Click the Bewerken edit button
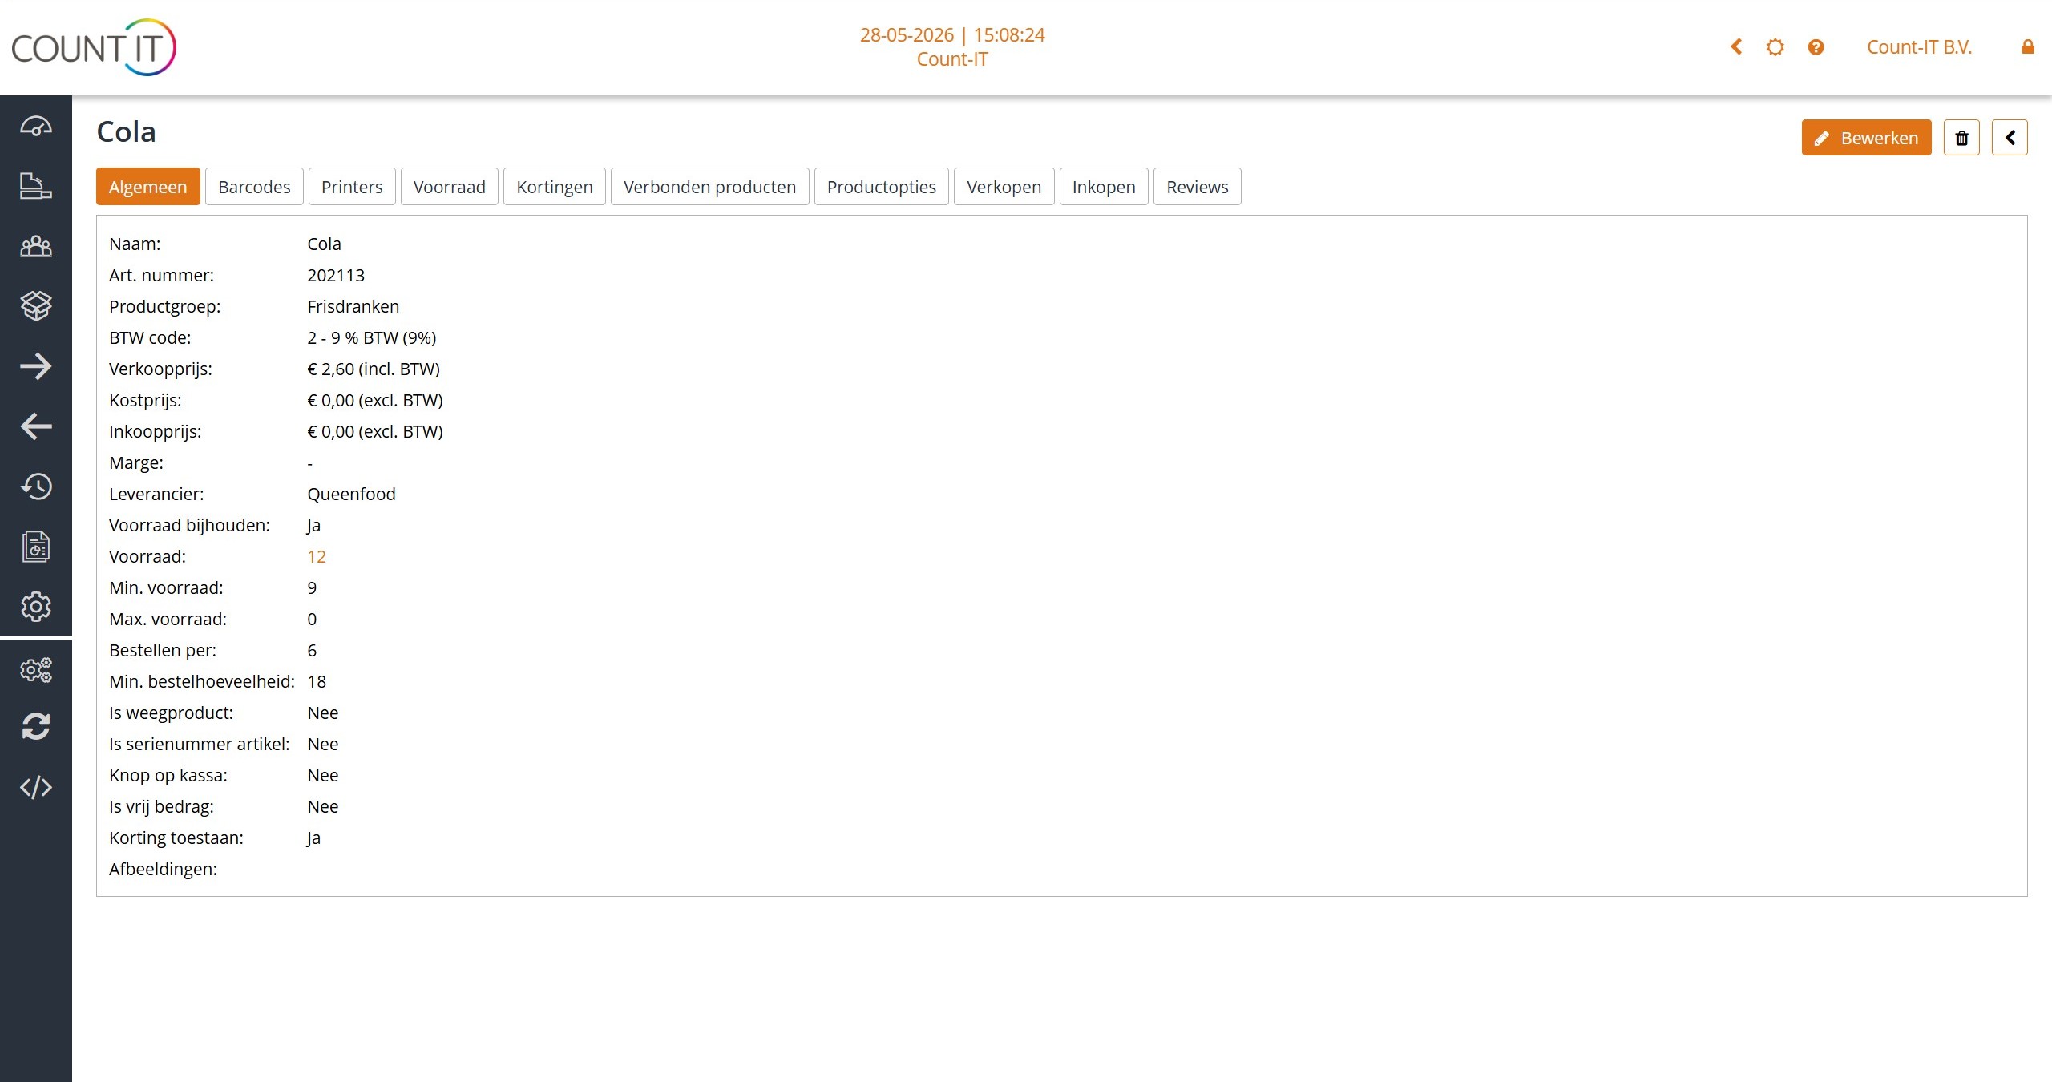This screenshot has width=2052, height=1082. [x=1866, y=138]
